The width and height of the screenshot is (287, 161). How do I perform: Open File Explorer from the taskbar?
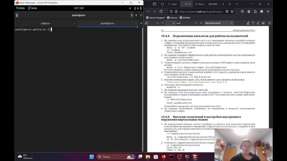(148, 157)
